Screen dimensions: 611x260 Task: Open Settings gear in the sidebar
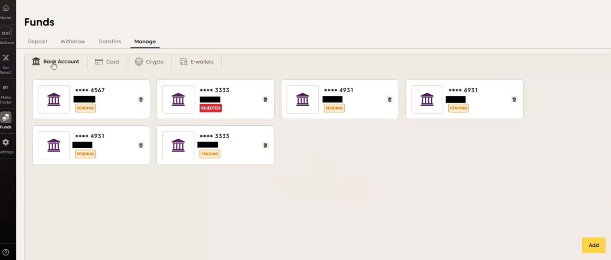[6, 146]
